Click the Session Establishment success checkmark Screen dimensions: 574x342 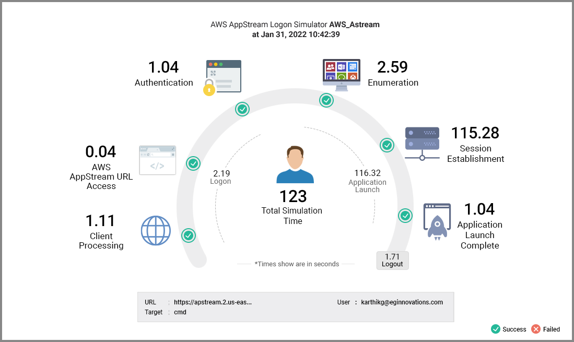387,145
